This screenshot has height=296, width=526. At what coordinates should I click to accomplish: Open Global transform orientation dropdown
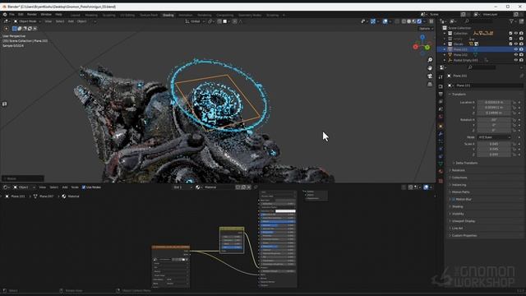click(195, 21)
